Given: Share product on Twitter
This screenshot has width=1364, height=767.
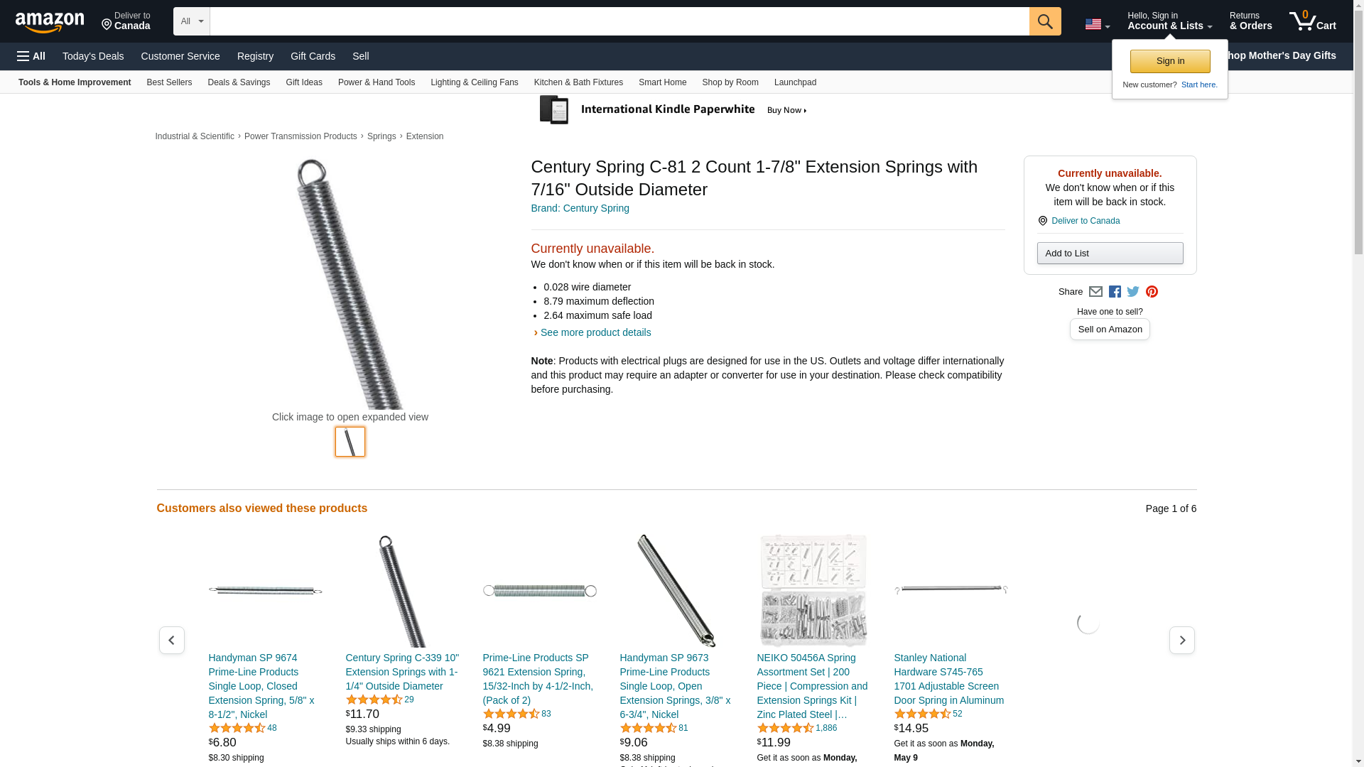Looking at the screenshot, I should click(1133, 292).
